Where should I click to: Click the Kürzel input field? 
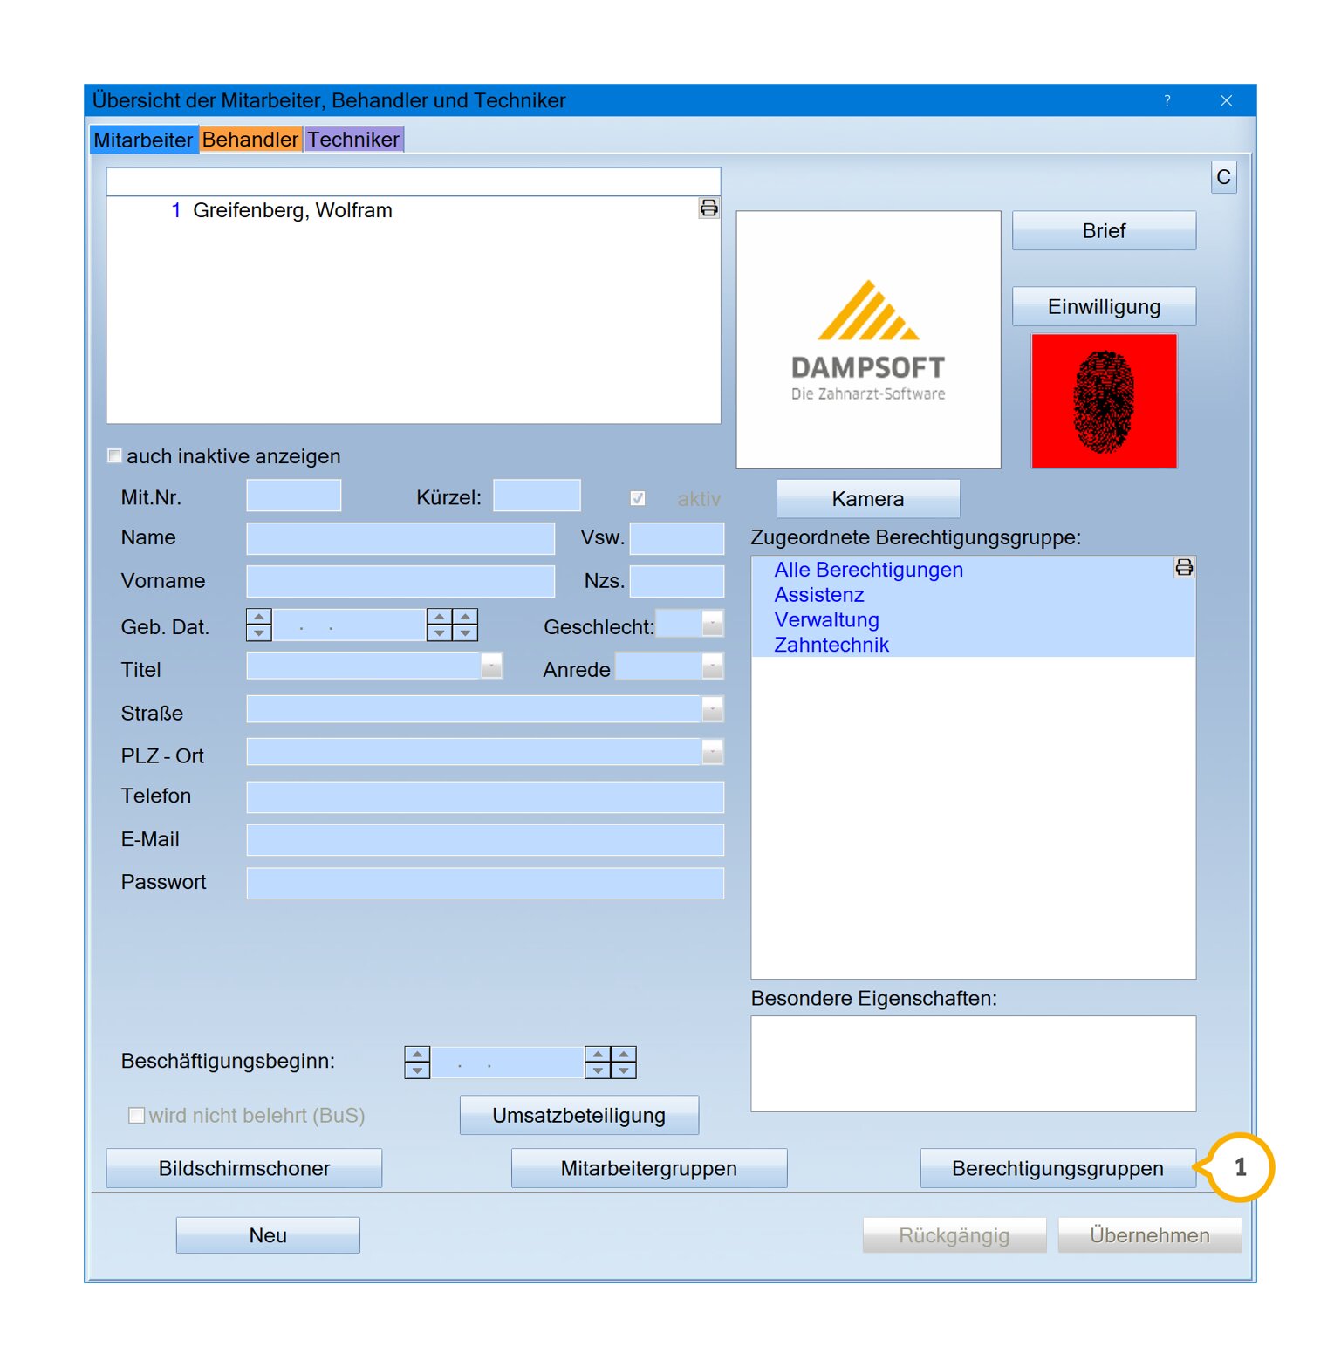[x=537, y=496]
